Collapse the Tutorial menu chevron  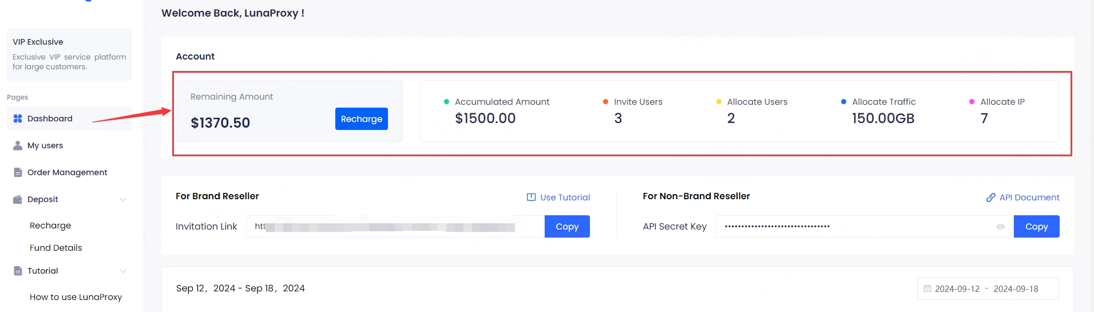coord(123,271)
